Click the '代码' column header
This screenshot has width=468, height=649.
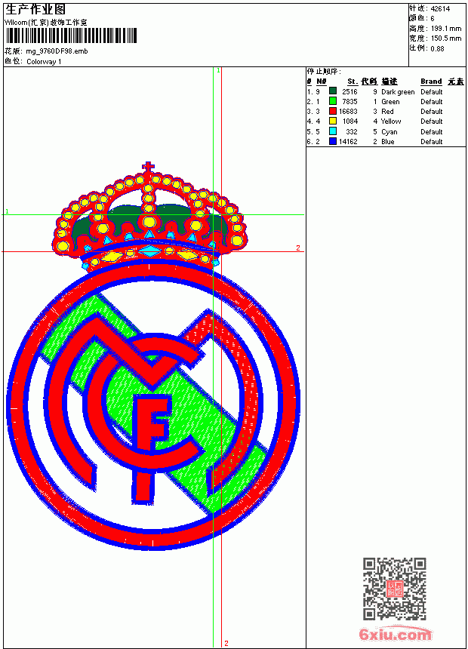pos(369,82)
